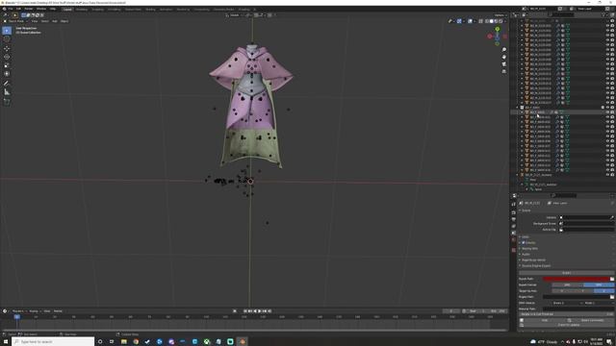The height and width of the screenshot is (346, 616).
Task: Click the folder icon beside Engine Path
Action: [612, 297]
